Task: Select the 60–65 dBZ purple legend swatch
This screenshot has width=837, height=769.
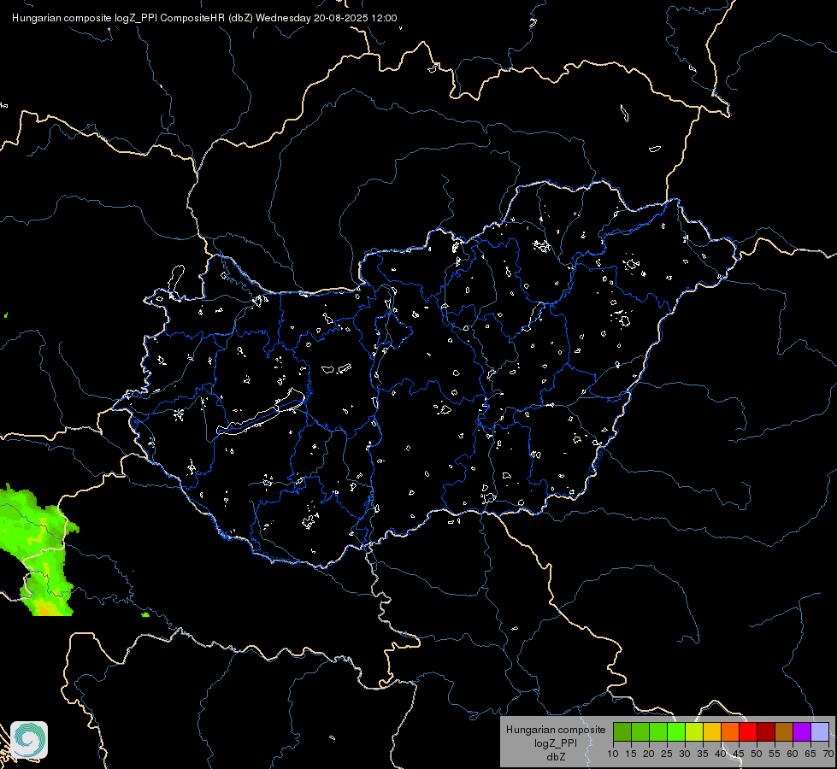Action: coord(802,731)
